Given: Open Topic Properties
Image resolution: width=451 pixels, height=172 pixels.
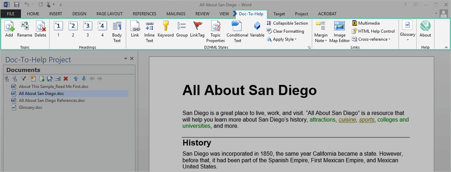Looking at the screenshot, I should [216, 26].
